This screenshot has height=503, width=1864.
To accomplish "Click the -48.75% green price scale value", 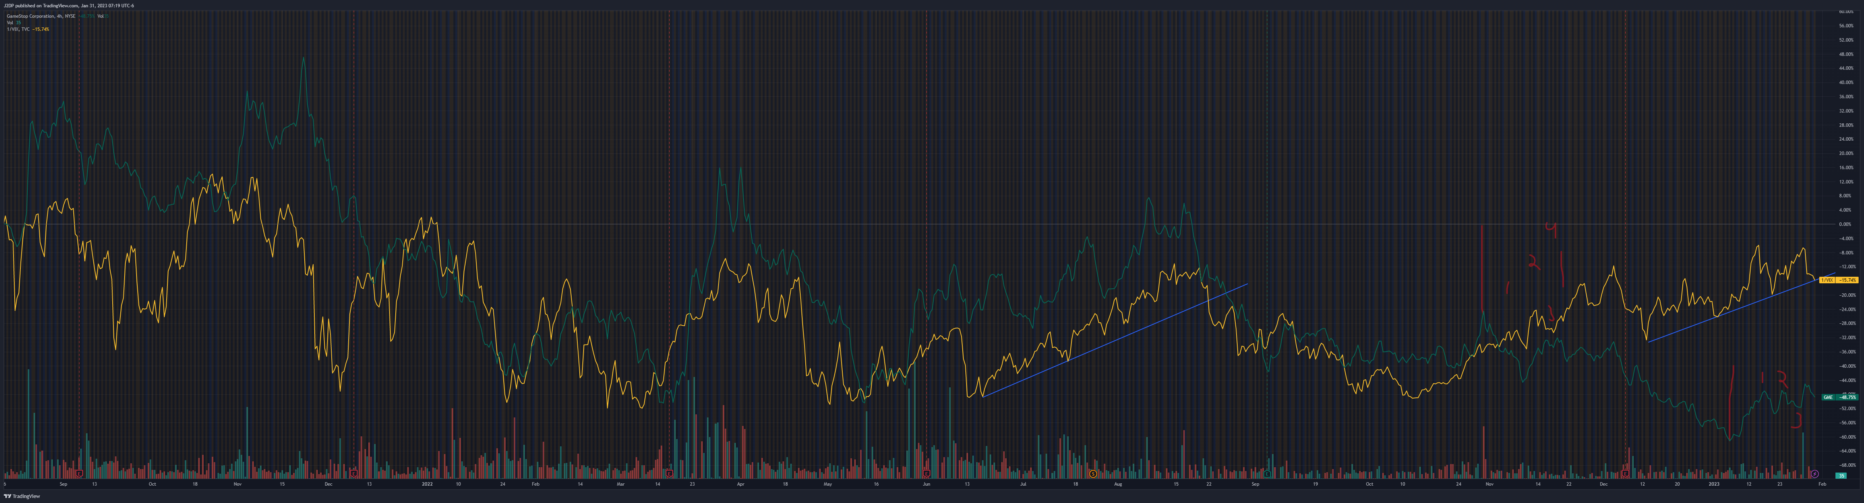I will [x=1847, y=397].
